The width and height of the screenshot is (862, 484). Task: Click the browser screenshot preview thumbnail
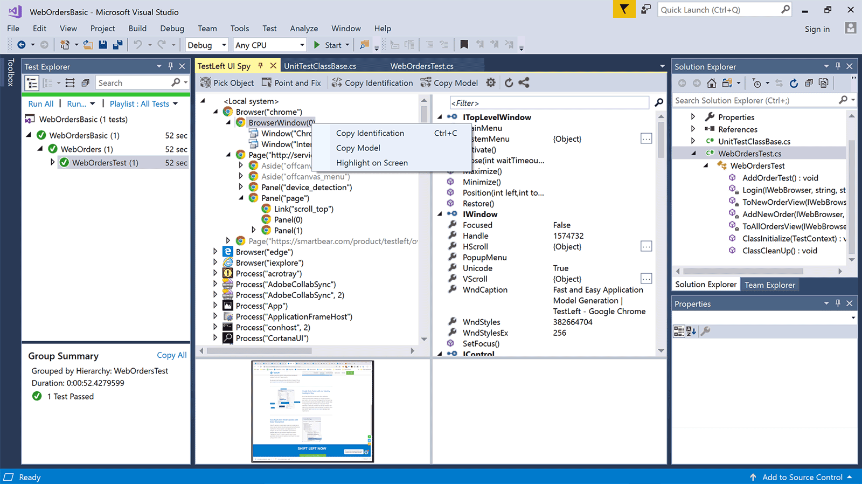point(312,411)
